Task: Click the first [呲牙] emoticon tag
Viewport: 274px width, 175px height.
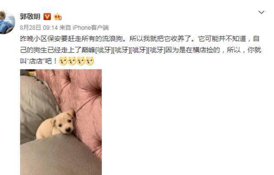Action: [x=104, y=50]
